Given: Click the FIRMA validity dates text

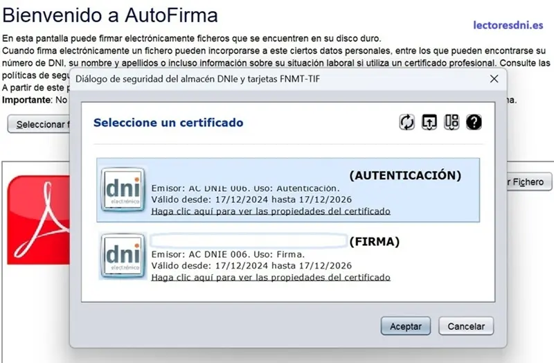Looking at the screenshot, I should 251,265.
